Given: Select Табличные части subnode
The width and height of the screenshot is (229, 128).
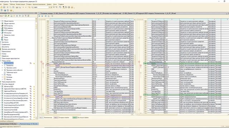Looking at the screenshot, I should [x=12, y=73].
